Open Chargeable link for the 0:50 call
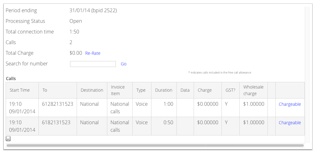The width and height of the screenshot is (316, 153). (x=290, y=123)
